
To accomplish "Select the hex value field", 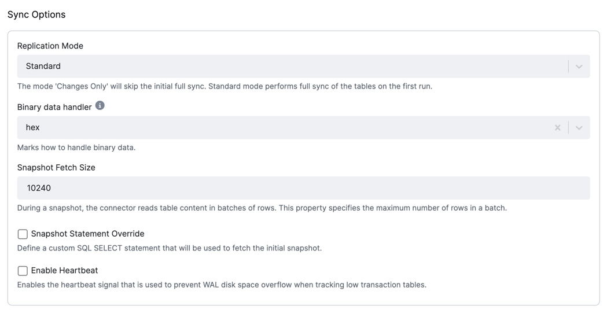I will [x=303, y=127].
